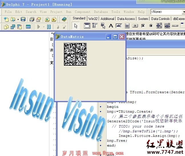Click the Open file toolbar icon
The height and width of the screenshot is (156, 185).
[x=13, y=19]
